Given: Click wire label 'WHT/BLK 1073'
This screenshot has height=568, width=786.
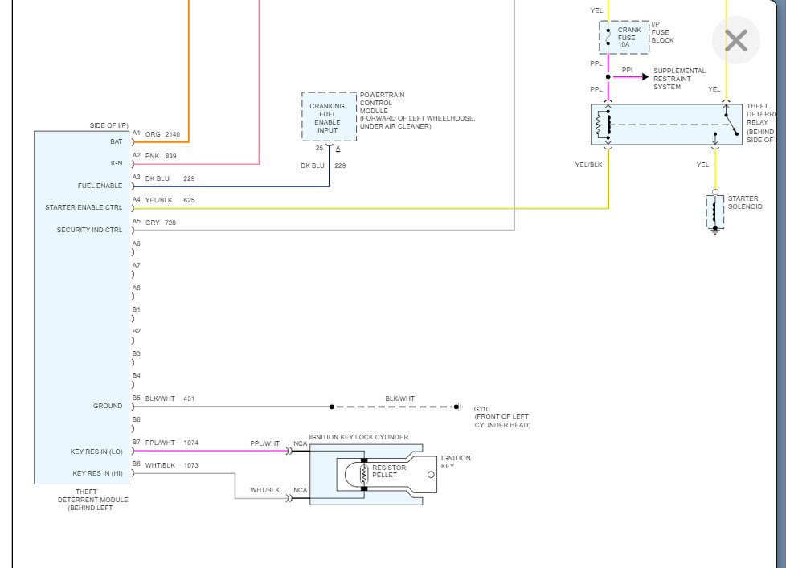Looking at the screenshot, I should [x=172, y=465].
